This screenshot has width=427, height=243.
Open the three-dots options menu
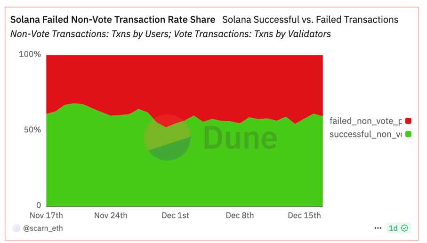coord(378,228)
